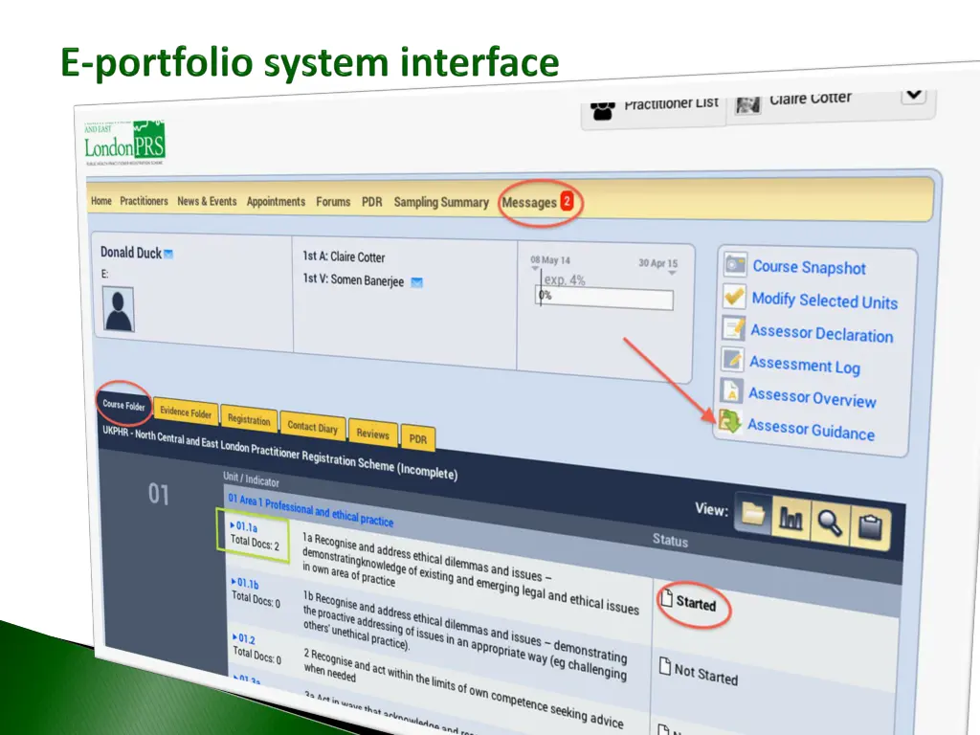Open Assessor Guidance link
This screenshot has height=735, width=980.
(x=811, y=430)
